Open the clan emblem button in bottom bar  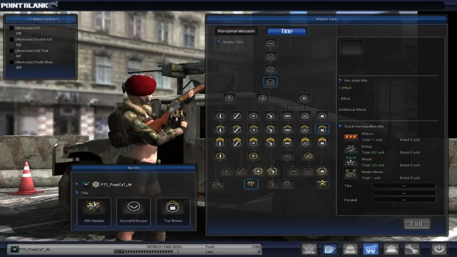point(309,249)
